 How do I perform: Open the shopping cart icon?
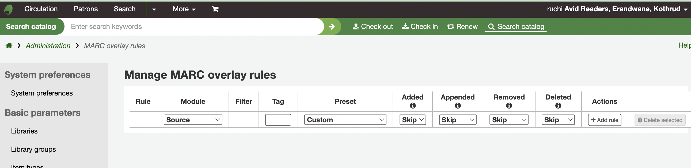(215, 9)
